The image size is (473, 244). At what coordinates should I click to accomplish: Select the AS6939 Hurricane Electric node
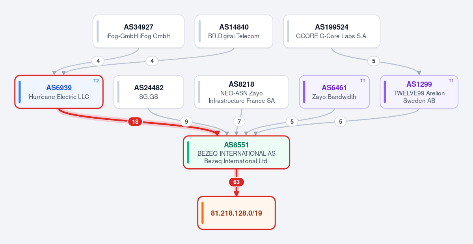(59, 91)
